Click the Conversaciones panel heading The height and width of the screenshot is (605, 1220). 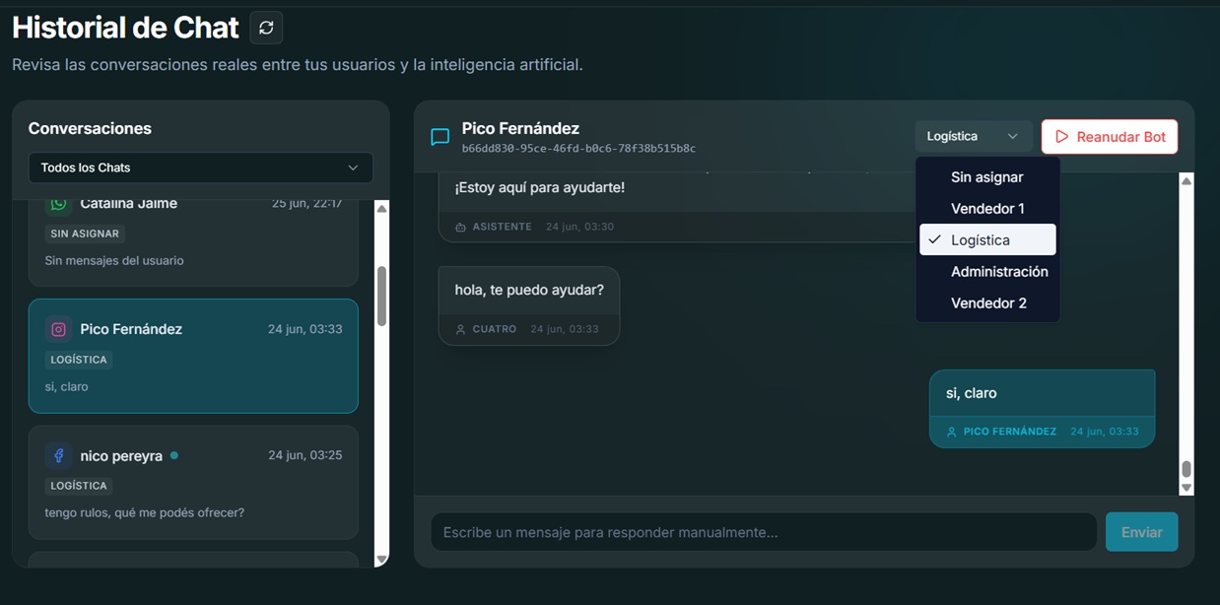point(90,128)
